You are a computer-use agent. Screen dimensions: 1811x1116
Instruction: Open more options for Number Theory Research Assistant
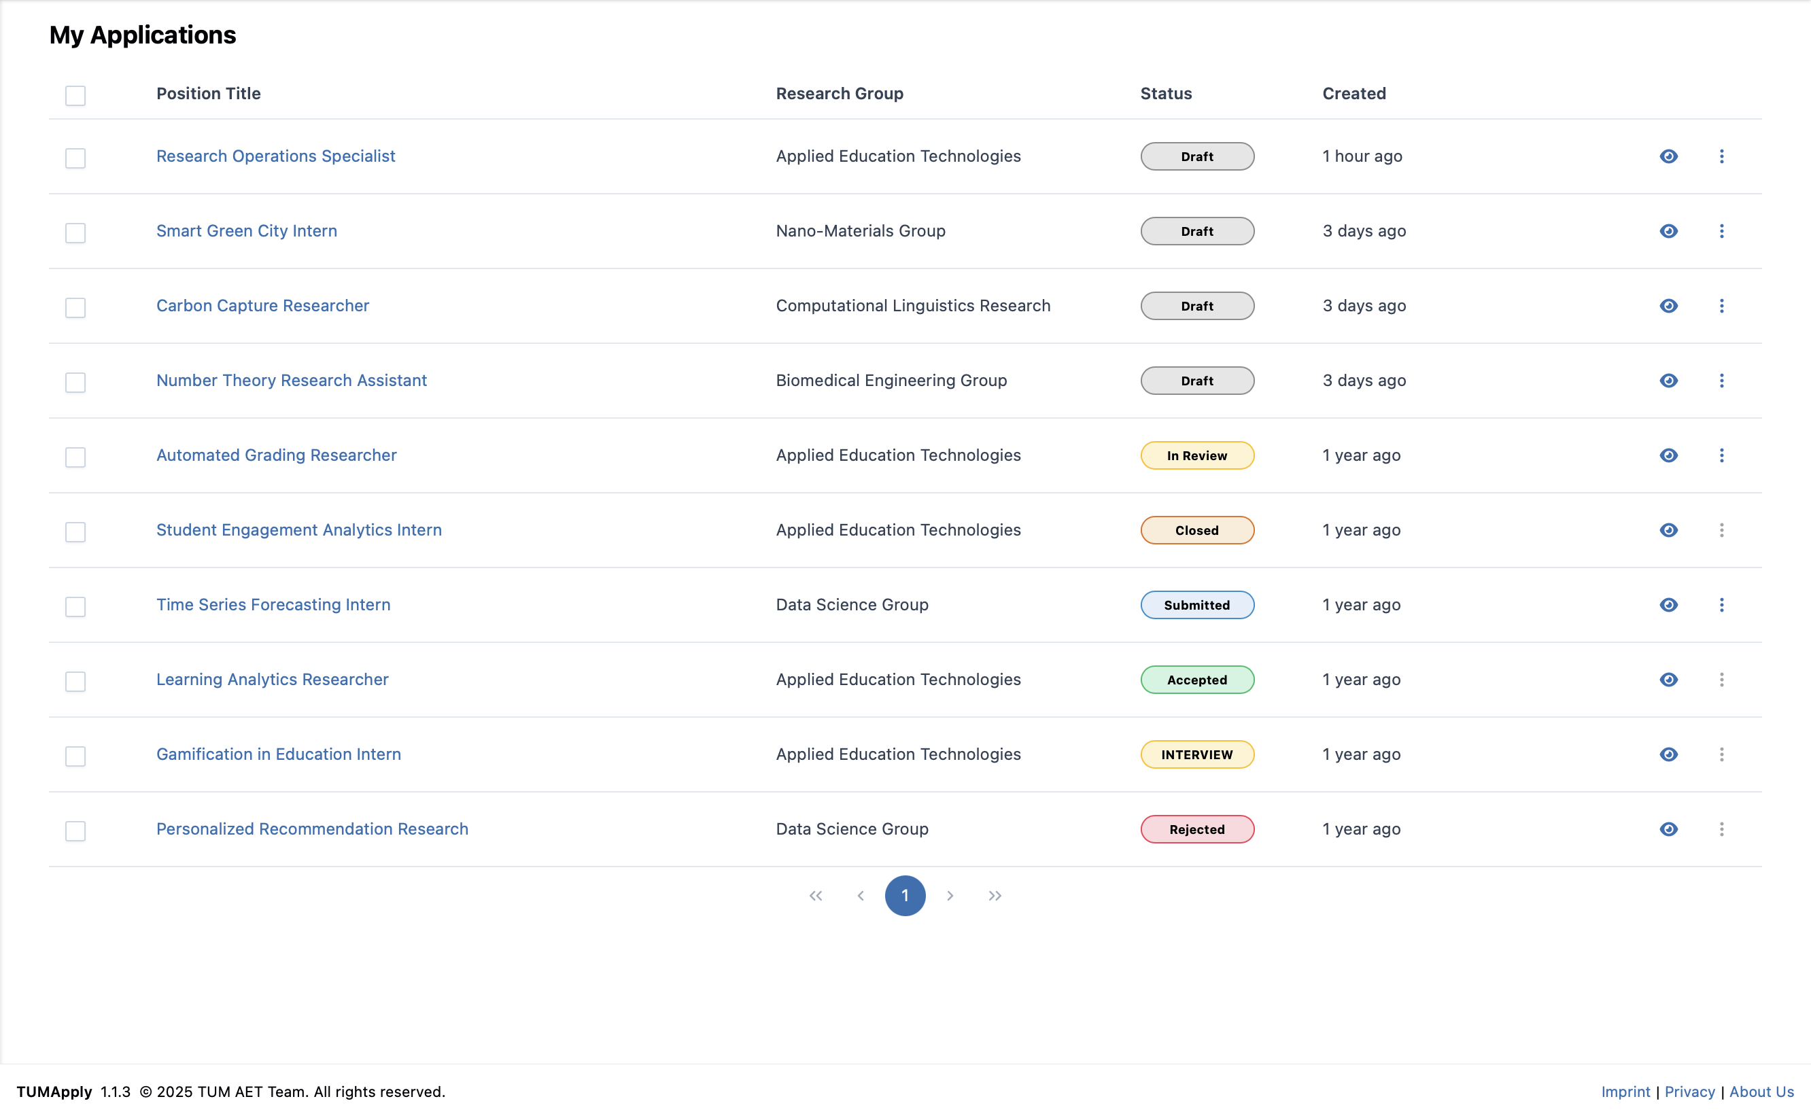pyautogui.click(x=1721, y=381)
